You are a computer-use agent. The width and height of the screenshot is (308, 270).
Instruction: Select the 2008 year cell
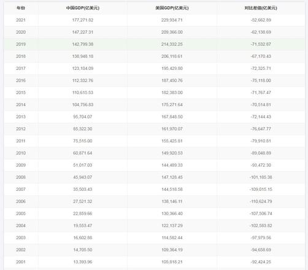(21, 177)
